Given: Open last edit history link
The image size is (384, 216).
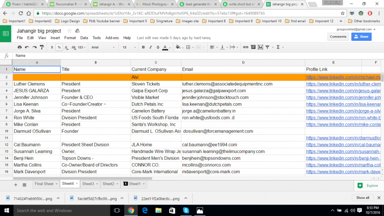Looking at the screenshot, I should (x=173, y=38).
